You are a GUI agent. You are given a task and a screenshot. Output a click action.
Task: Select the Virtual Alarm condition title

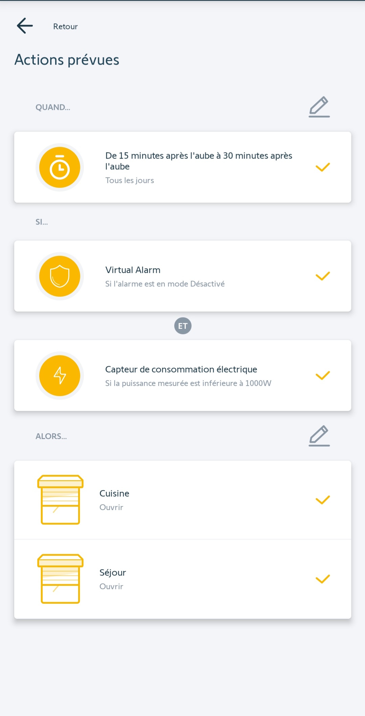tap(133, 270)
